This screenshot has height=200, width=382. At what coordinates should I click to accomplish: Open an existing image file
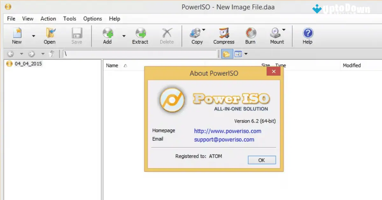point(49,35)
